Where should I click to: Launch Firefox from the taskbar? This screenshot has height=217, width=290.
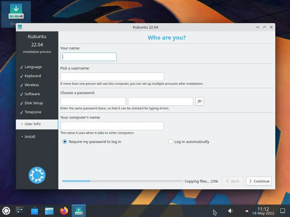[x=64, y=211]
